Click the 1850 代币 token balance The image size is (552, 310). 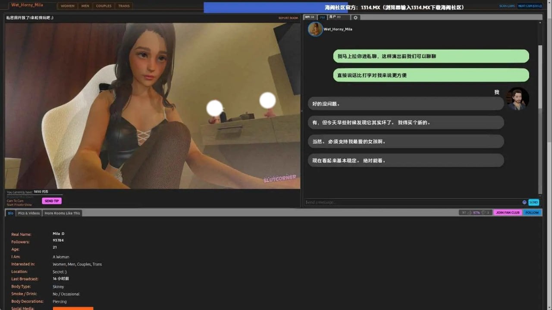[x=41, y=191]
